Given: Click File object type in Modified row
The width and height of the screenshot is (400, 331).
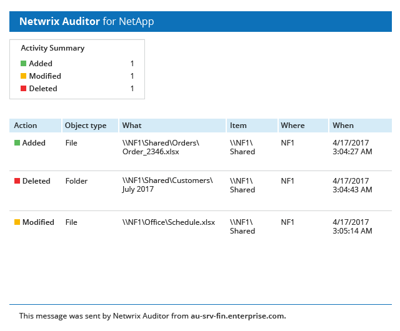Looking at the screenshot, I should coord(71,222).
